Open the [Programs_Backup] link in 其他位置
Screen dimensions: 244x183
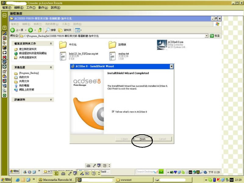[x=29, y=73]
